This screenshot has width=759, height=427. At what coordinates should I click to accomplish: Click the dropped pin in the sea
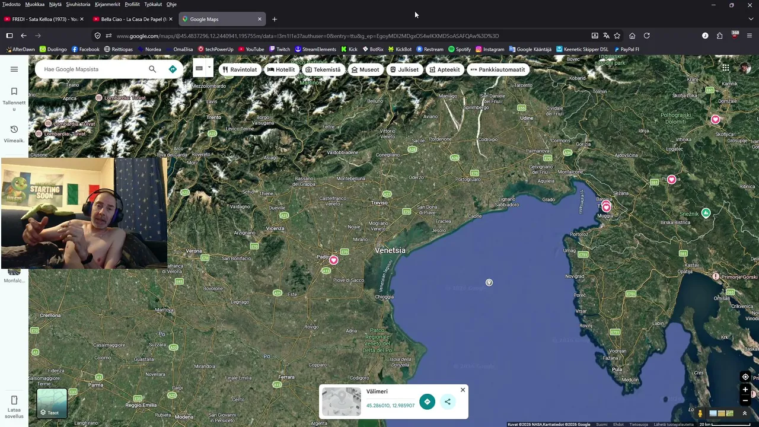(x=489, y=282)
